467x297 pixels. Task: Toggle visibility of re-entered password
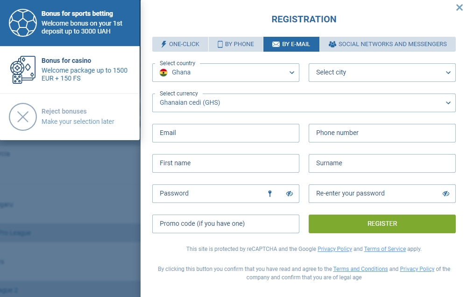pyautogui.click(x=446, y=194)
